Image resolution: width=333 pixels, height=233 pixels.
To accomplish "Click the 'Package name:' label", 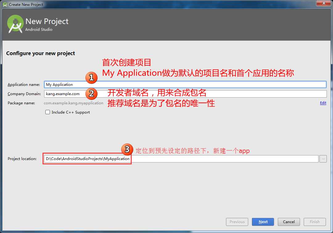I will [21, 103].
